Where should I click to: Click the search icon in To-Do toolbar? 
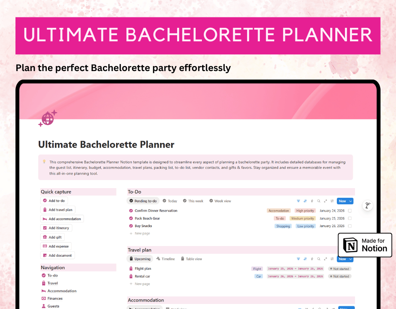point(319,201)
